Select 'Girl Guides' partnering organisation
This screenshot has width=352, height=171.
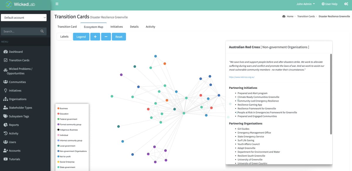tap(243, 129)
